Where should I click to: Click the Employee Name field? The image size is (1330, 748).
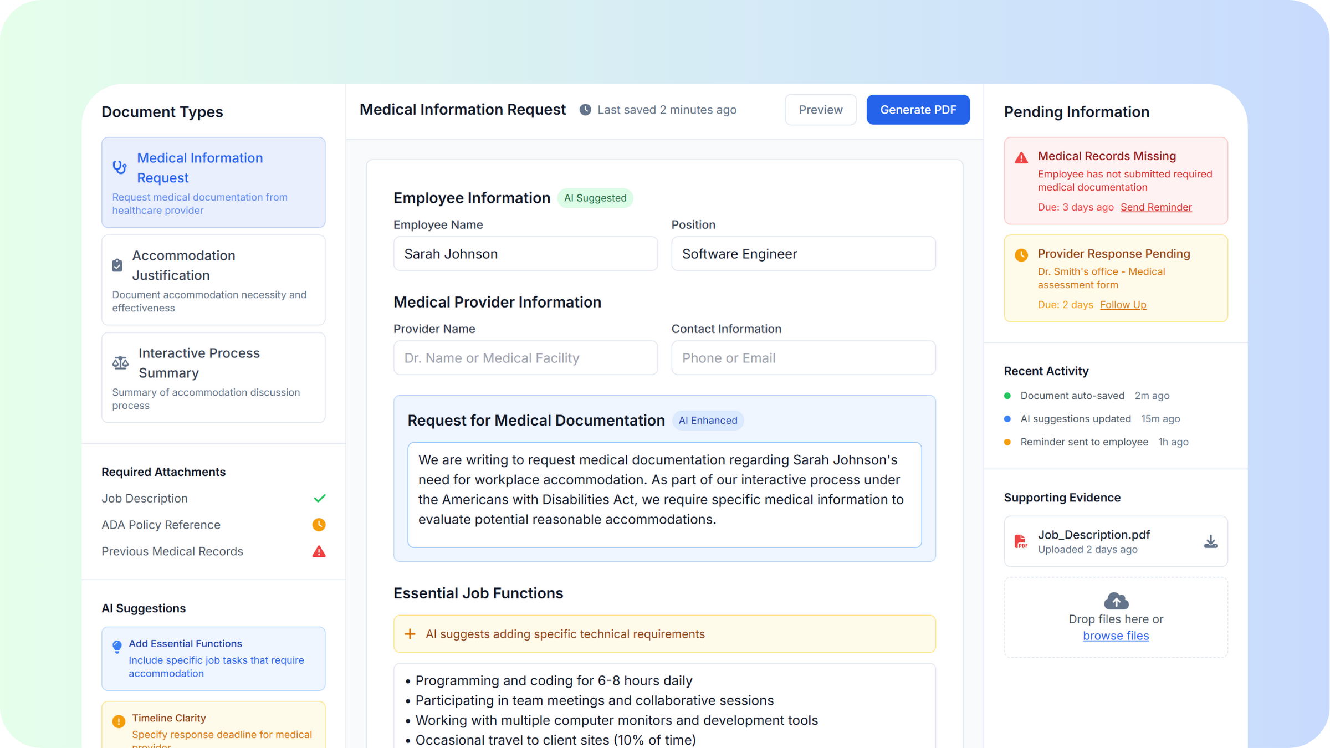coord(525,254)
